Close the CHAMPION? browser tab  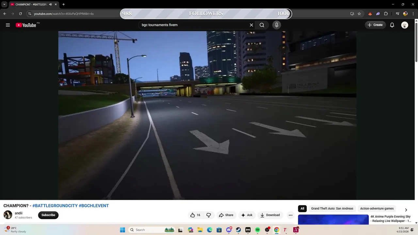pyautogui.click(x=56, y=5)
